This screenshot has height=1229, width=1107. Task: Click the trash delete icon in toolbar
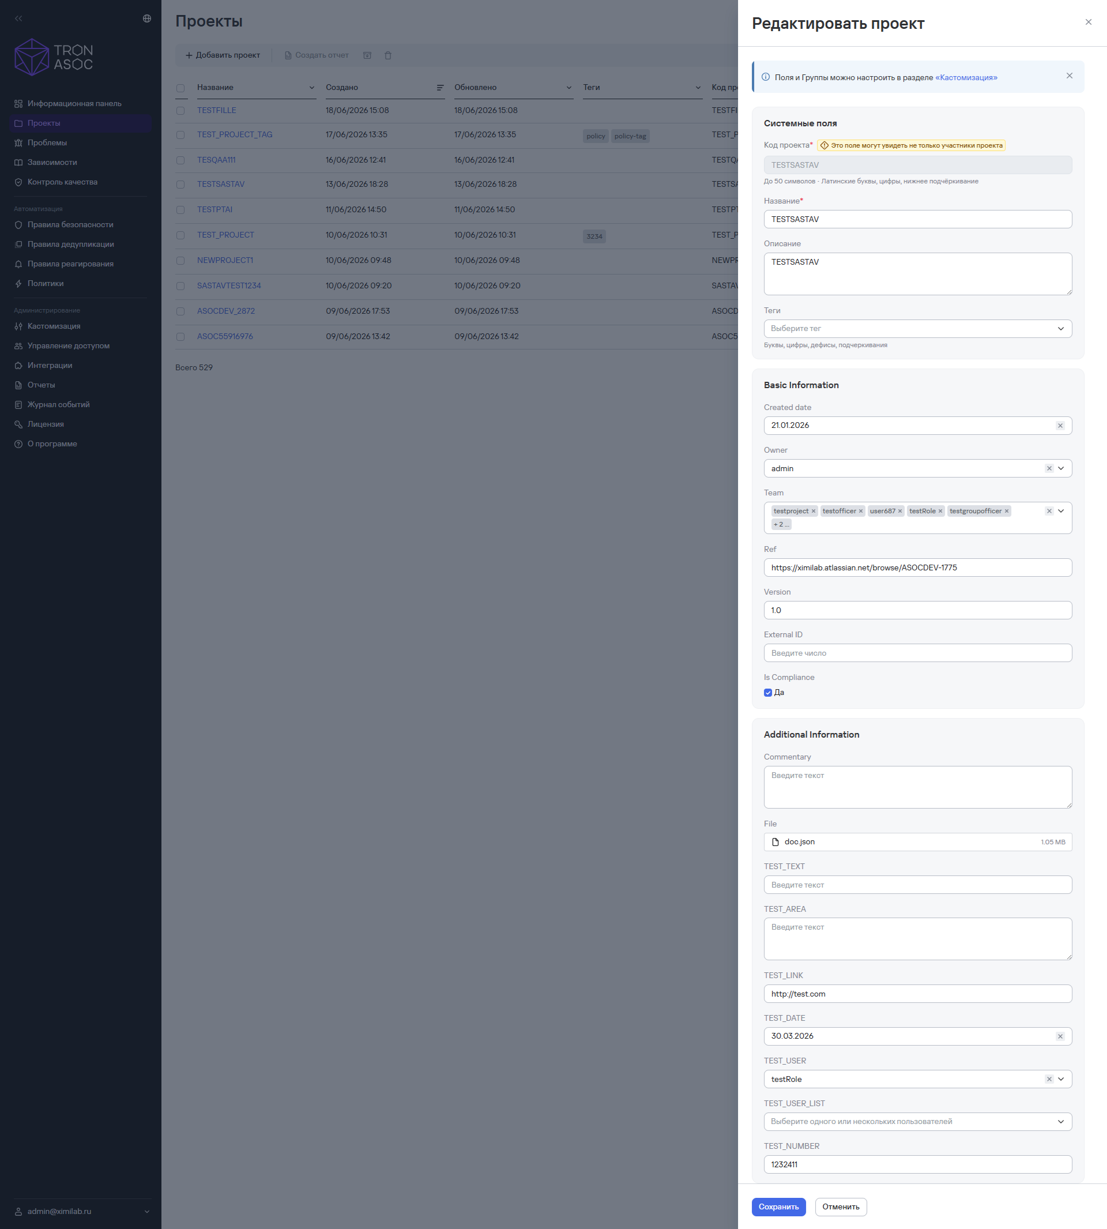pyautogui.click(x=388, y=55)
